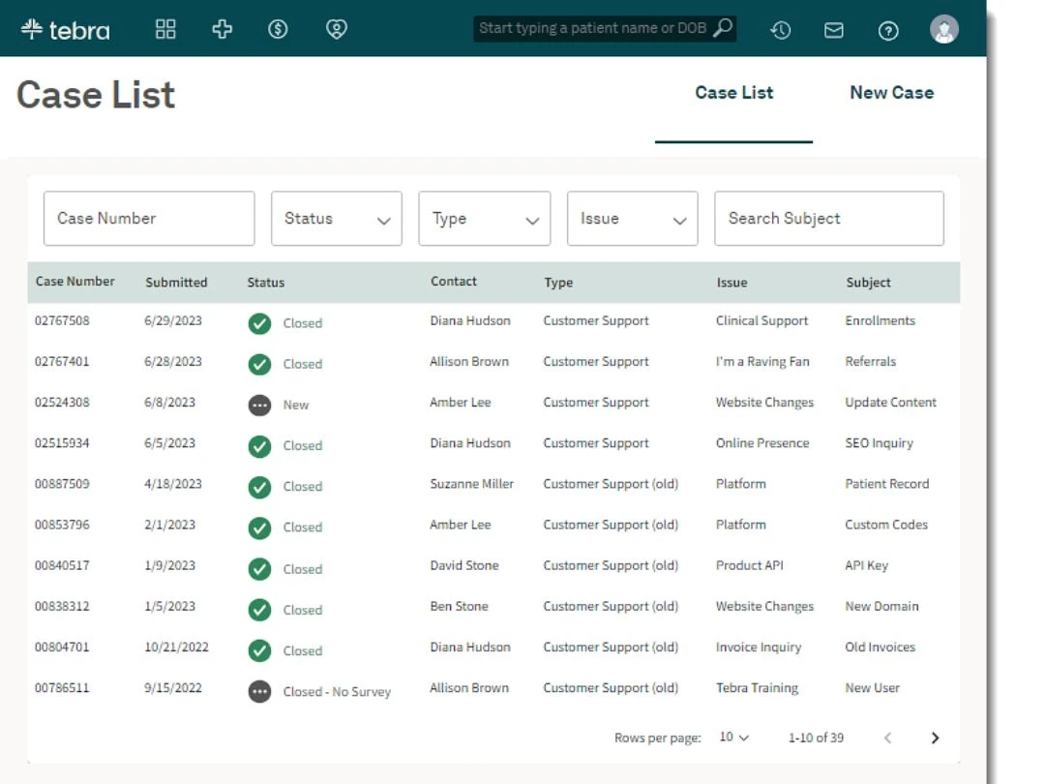
Task: Focus the Search Subject field
Action: point(829,219)
